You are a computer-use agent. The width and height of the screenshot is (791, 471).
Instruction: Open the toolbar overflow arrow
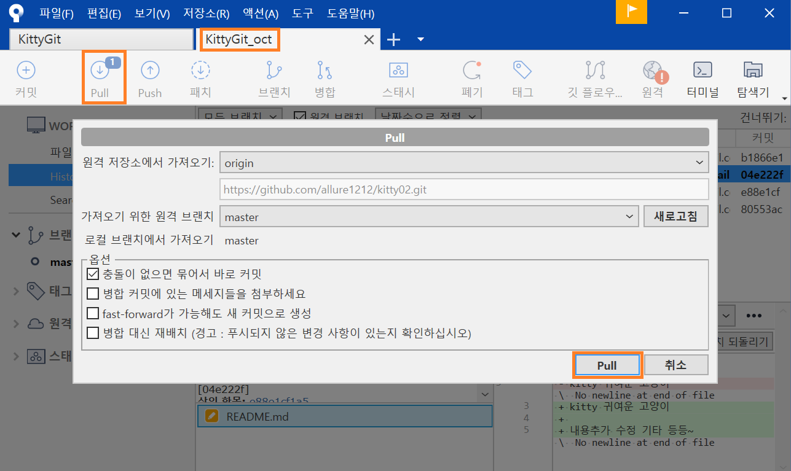click(x=784, y=98)
